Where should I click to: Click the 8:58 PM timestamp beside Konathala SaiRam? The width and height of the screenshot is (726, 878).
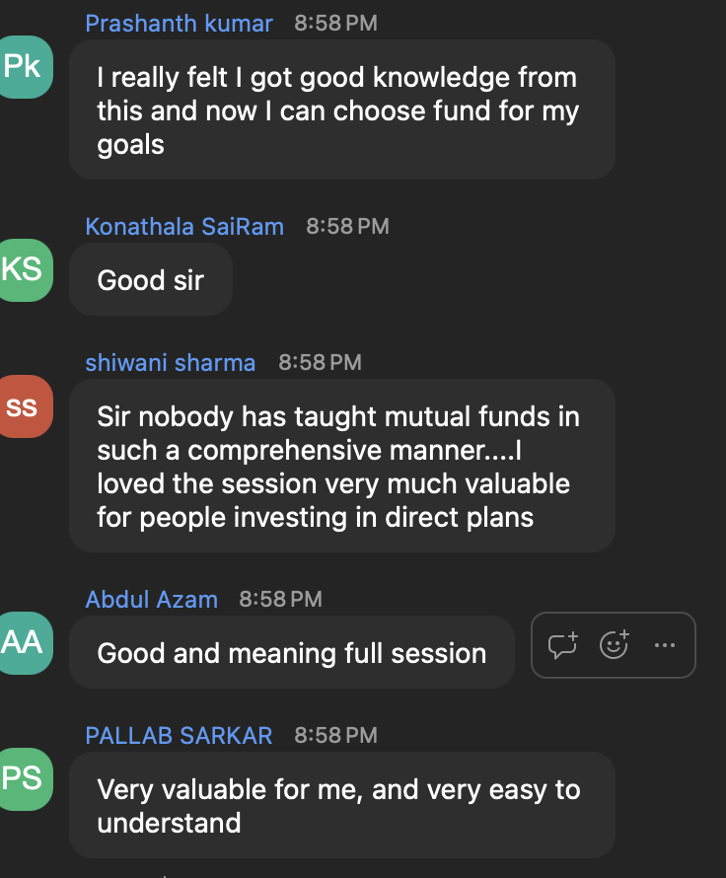pos(347,227)
